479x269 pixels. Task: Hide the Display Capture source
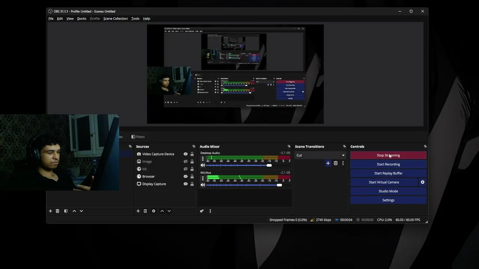186,184
